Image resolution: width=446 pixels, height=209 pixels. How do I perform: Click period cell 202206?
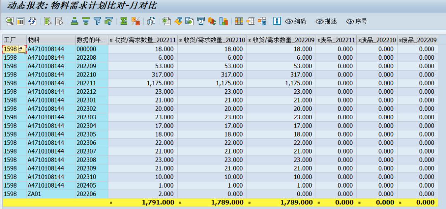coord(92,194)
